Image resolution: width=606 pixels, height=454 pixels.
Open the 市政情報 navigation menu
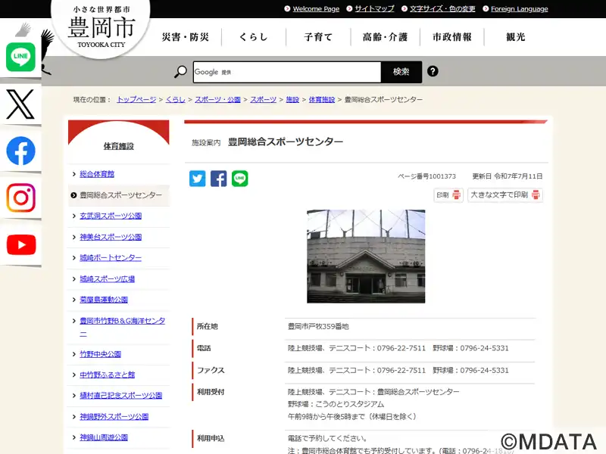(x=451, y=37)
